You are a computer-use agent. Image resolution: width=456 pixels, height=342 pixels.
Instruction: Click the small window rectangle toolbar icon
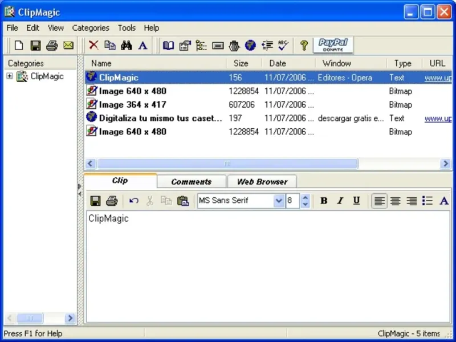click(x=218, y=46)
